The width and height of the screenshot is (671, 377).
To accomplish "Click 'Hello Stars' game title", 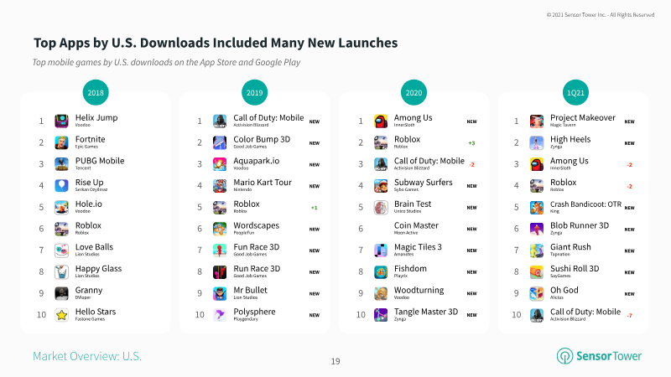I will pos(96,312).
